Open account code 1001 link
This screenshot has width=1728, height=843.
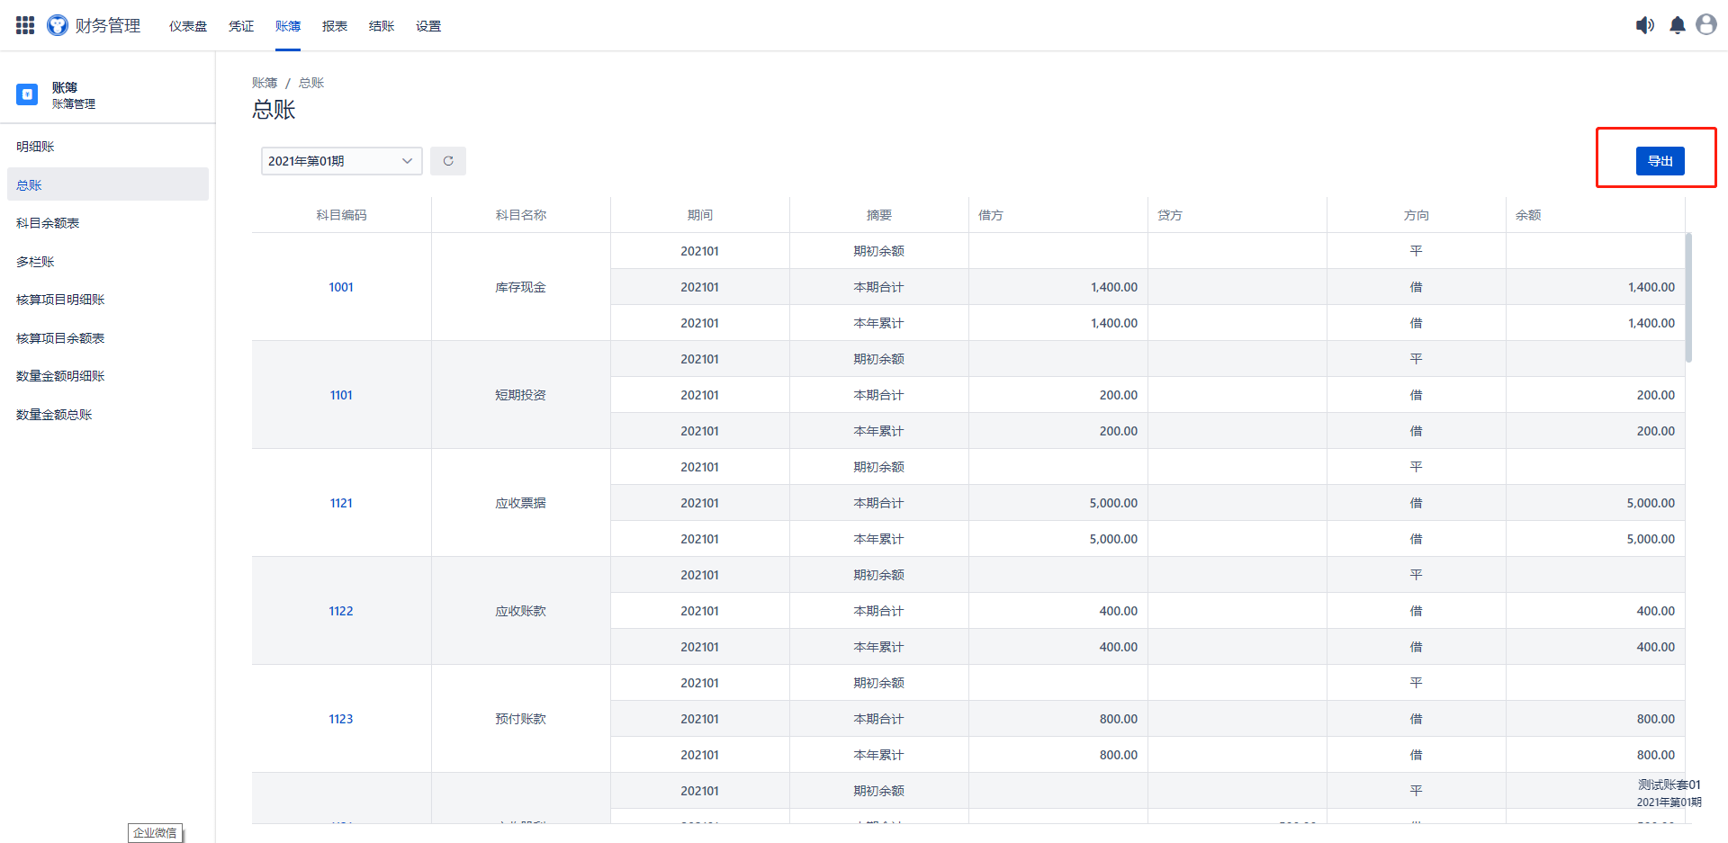(x=341, y=287)
